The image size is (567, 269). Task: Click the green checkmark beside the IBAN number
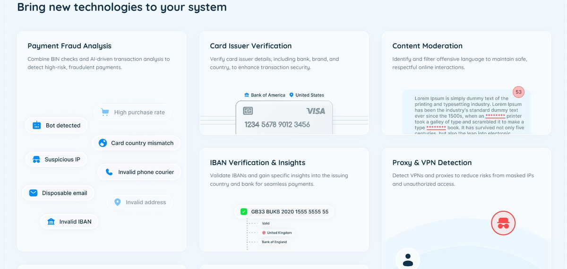click(x=244, y=212)
